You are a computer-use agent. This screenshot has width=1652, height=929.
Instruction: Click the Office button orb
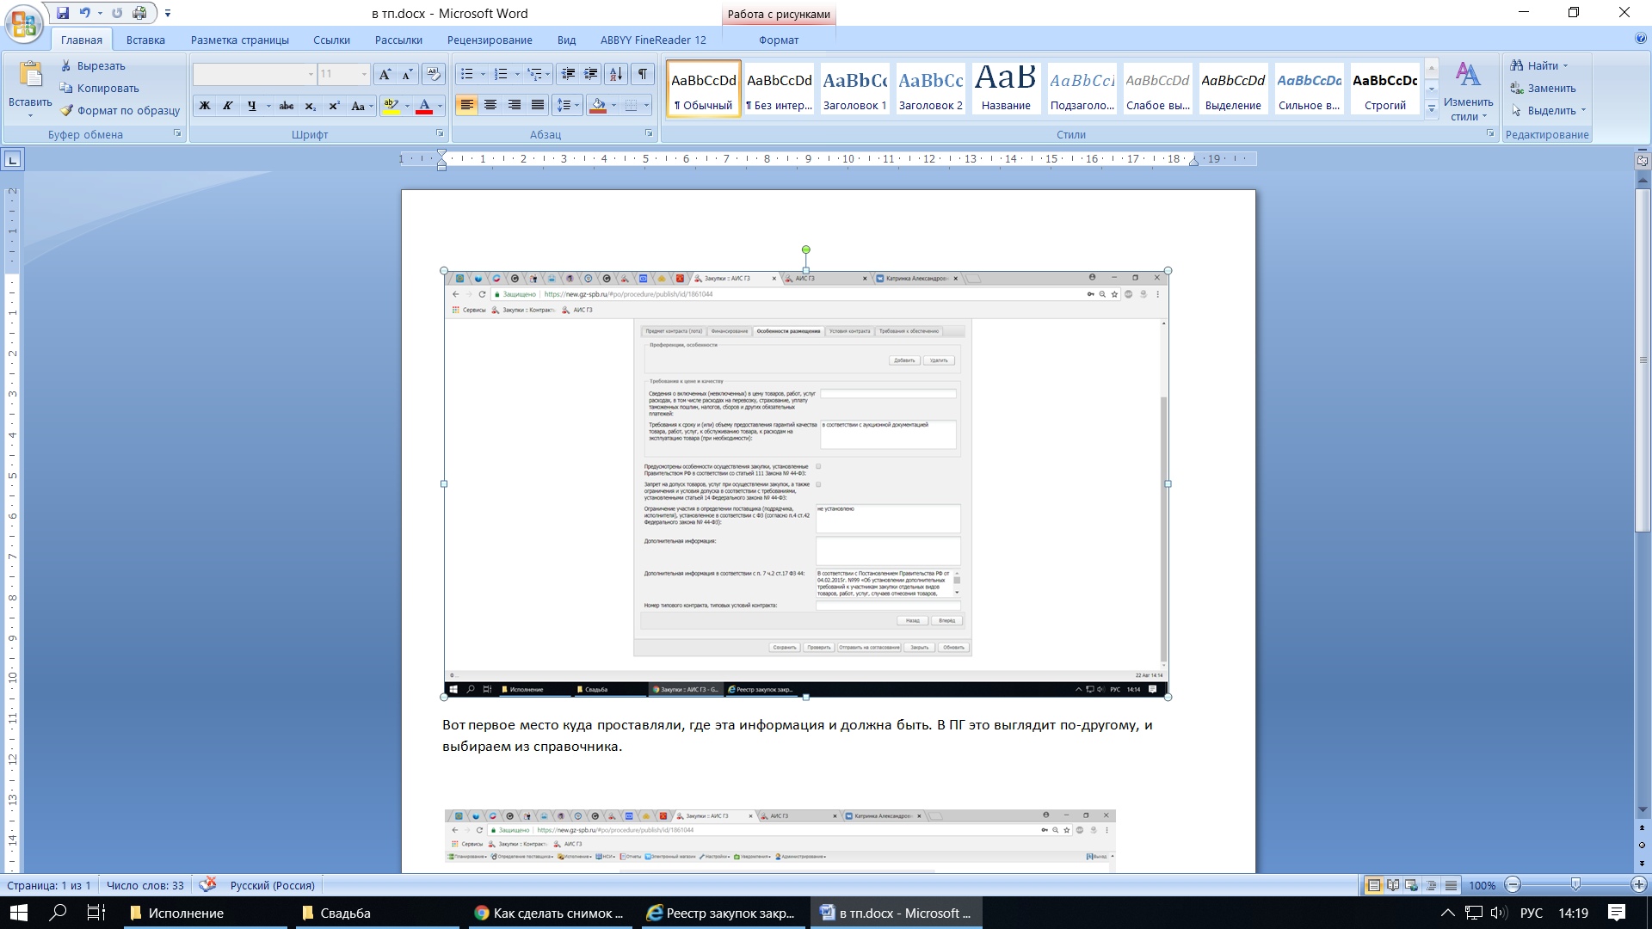pos(23,23)
